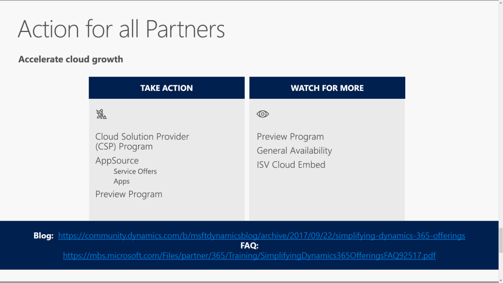Click the construction worker icon under Take Action
This screenshot has height=283, width=503.
[101, 114]
